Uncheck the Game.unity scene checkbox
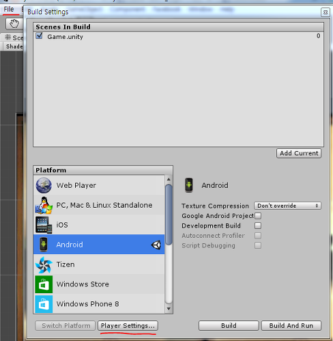This screenshot has width=333, height=341. pyautogui.click(x=39, y=36)
